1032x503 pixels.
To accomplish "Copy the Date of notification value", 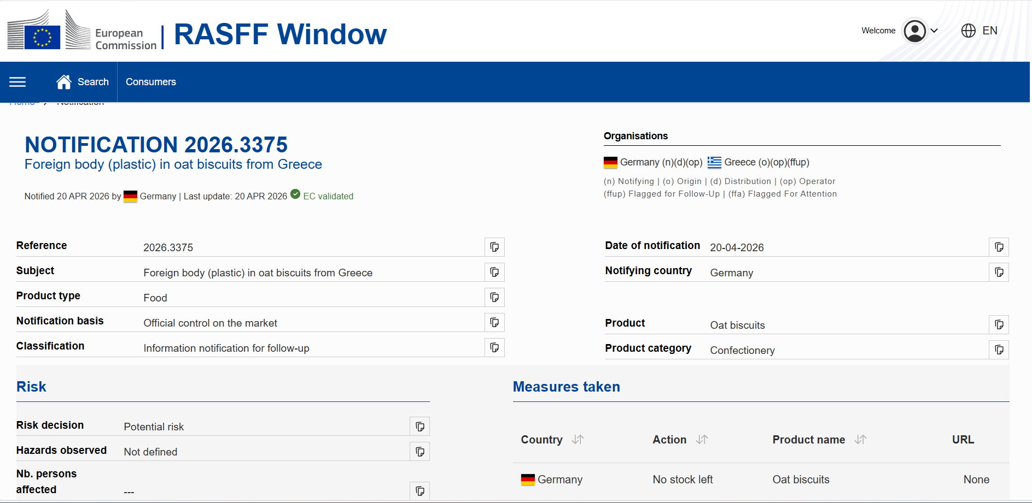I will click(x=999, y=247).
